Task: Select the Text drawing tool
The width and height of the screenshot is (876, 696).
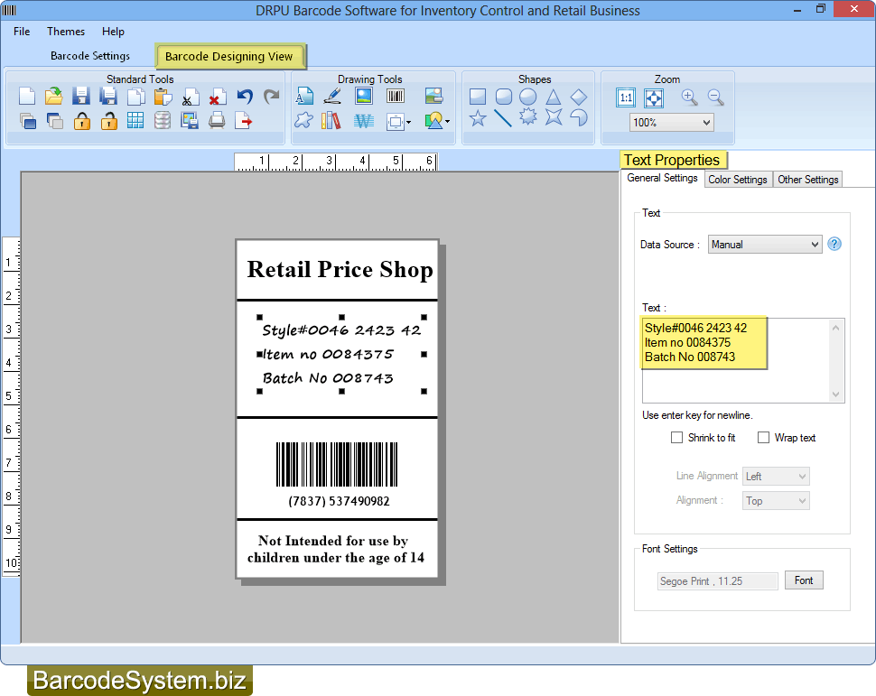Action: [304, 96]
